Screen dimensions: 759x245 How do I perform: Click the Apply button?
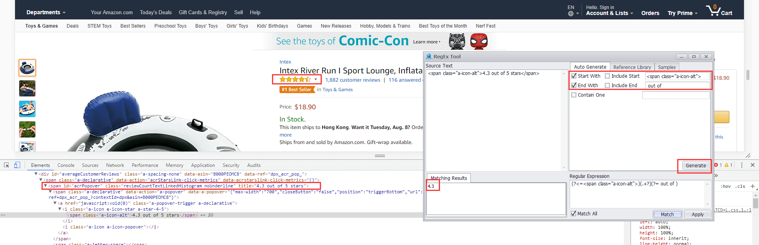(x=698, y=214)
